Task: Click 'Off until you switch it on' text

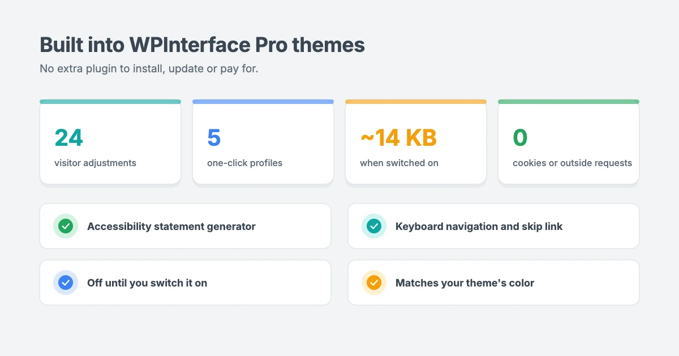Action: [x=147, y=283]
